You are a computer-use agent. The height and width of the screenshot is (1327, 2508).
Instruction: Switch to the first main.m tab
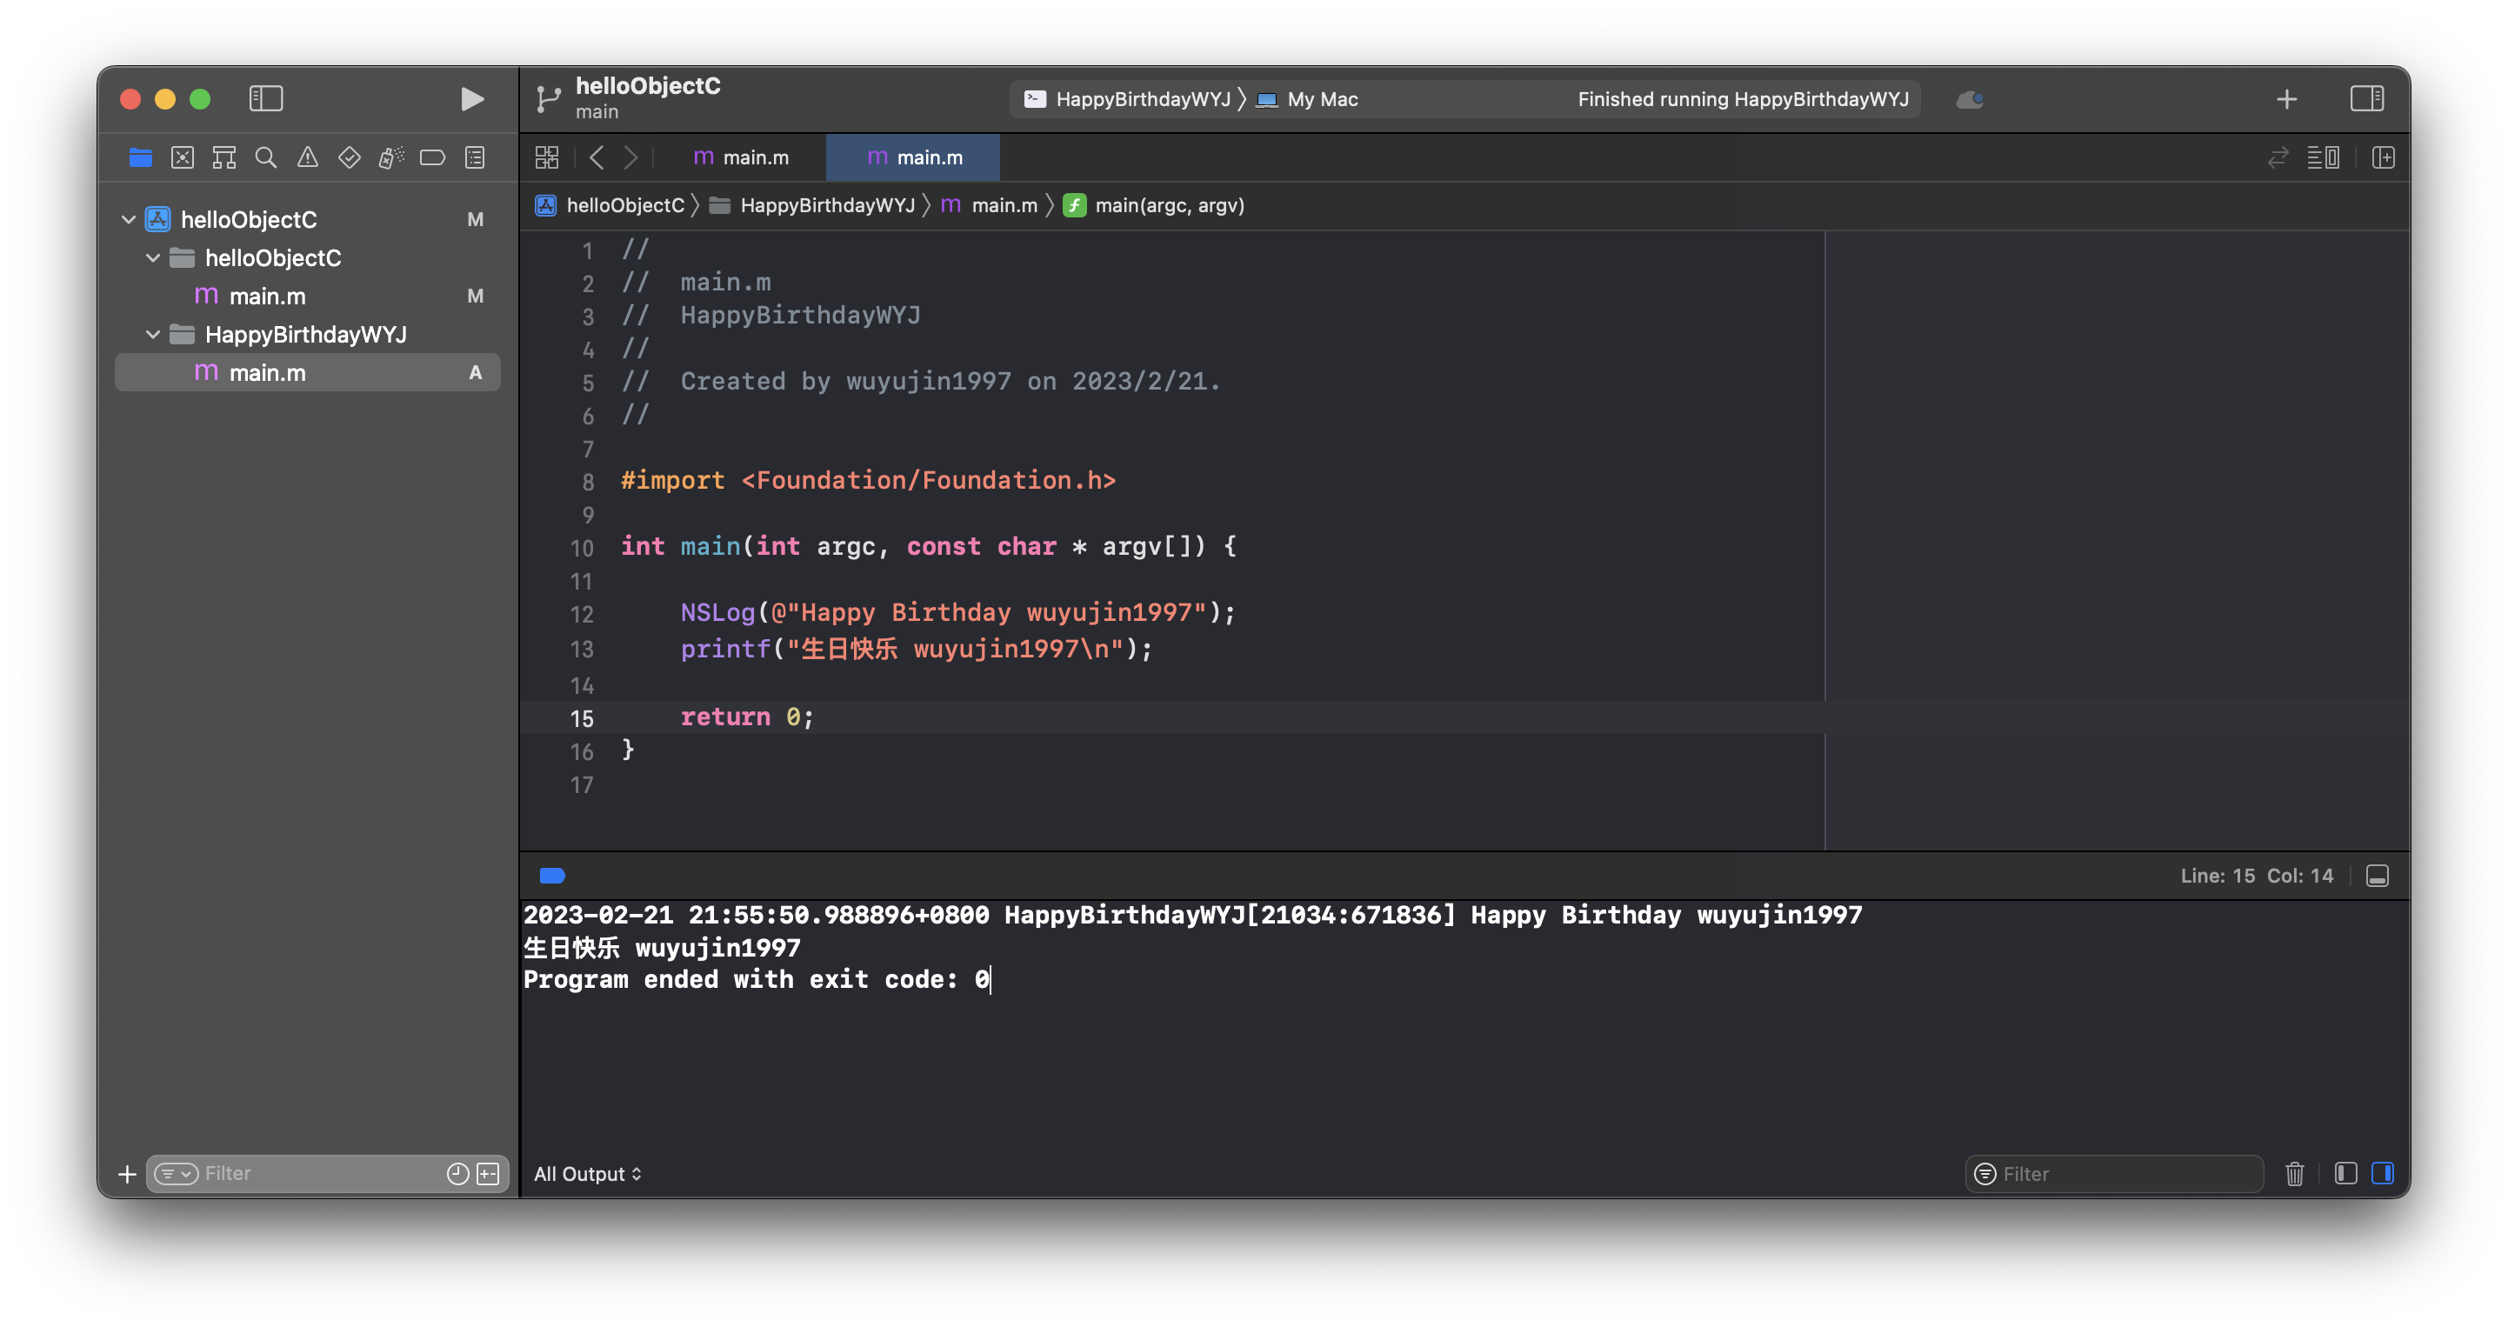(741, 157)
